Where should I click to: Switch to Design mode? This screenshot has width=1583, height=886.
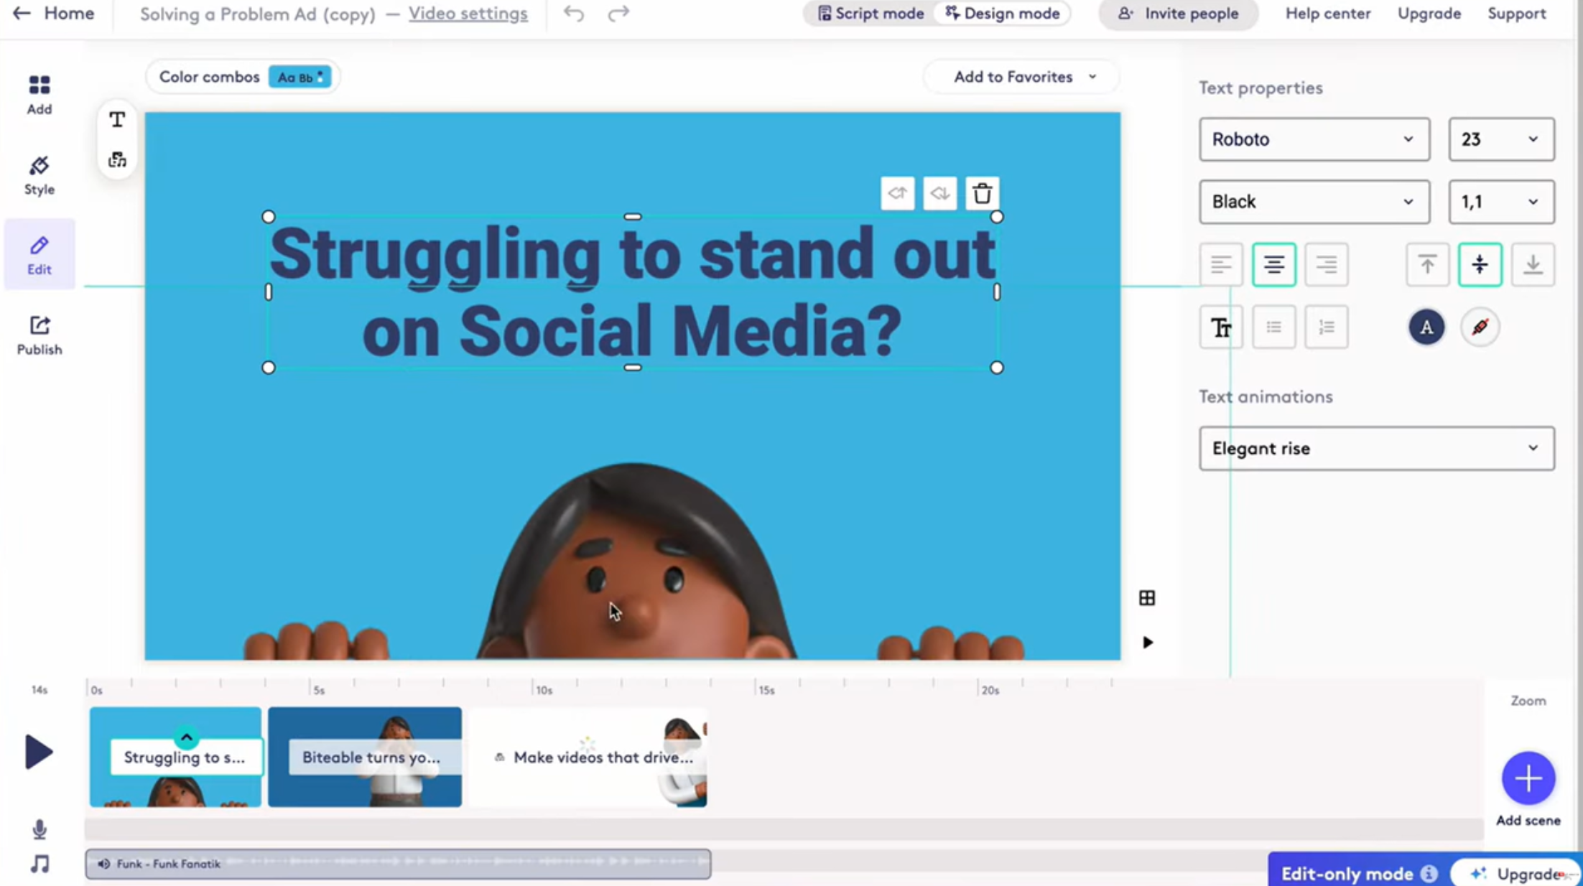point(1003,14)
